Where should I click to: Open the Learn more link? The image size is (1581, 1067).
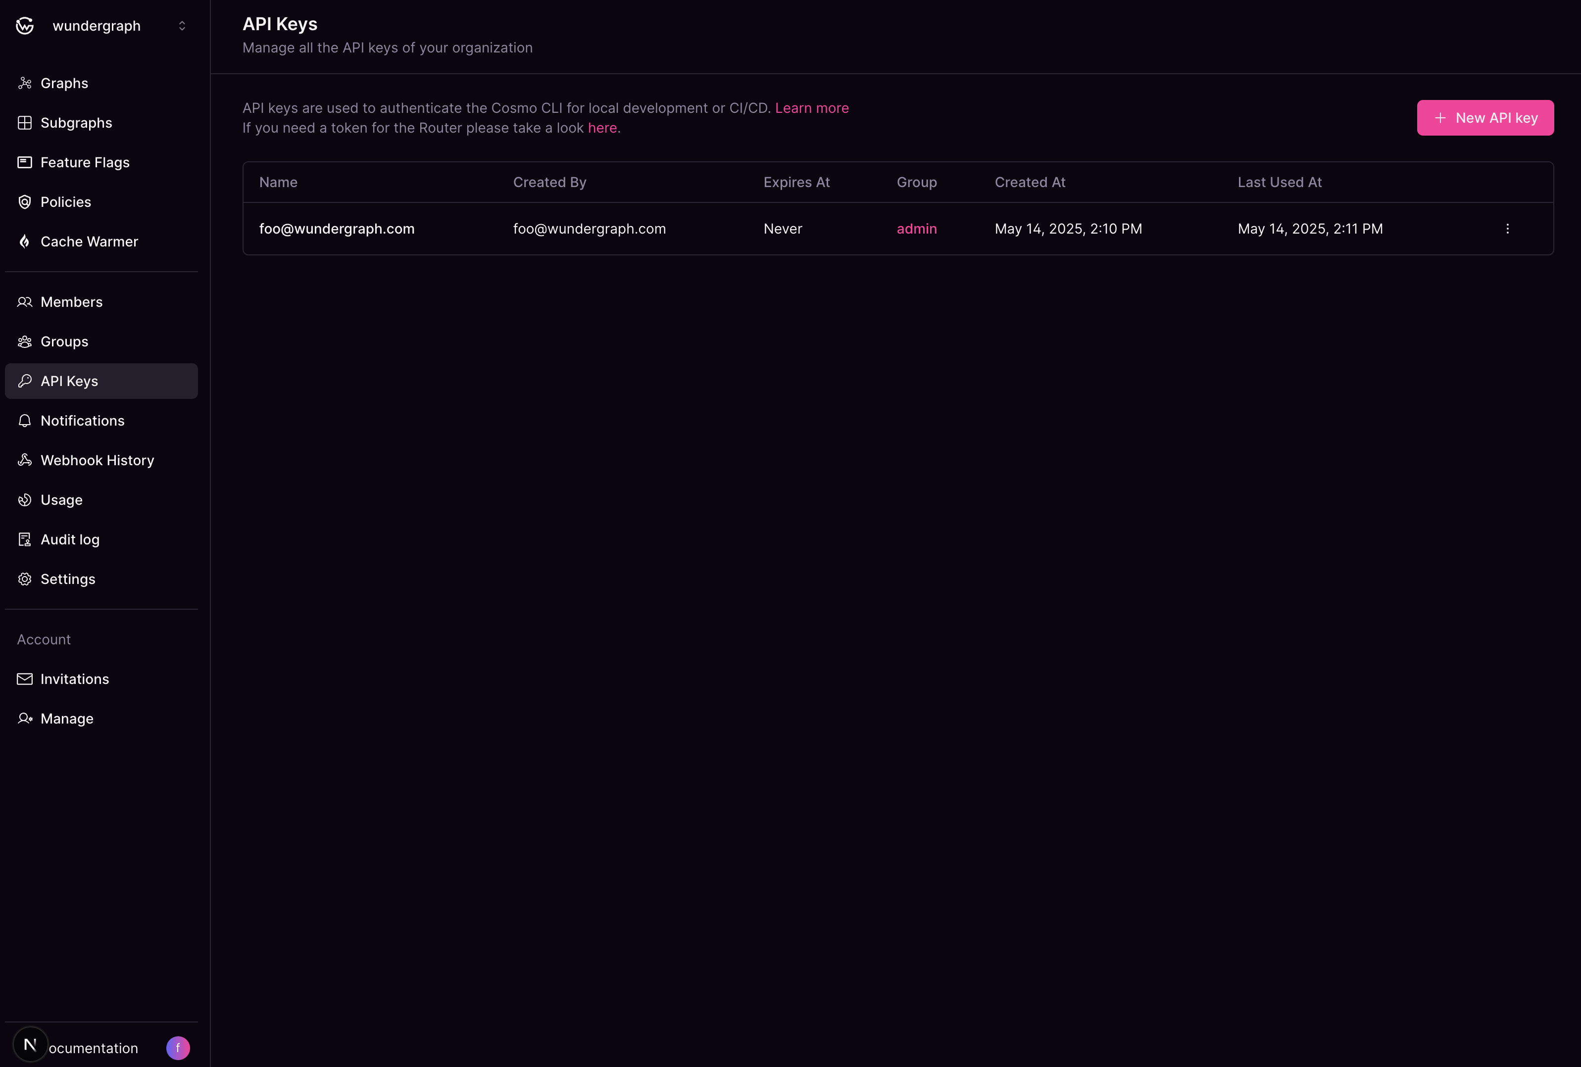coord(812,107)
